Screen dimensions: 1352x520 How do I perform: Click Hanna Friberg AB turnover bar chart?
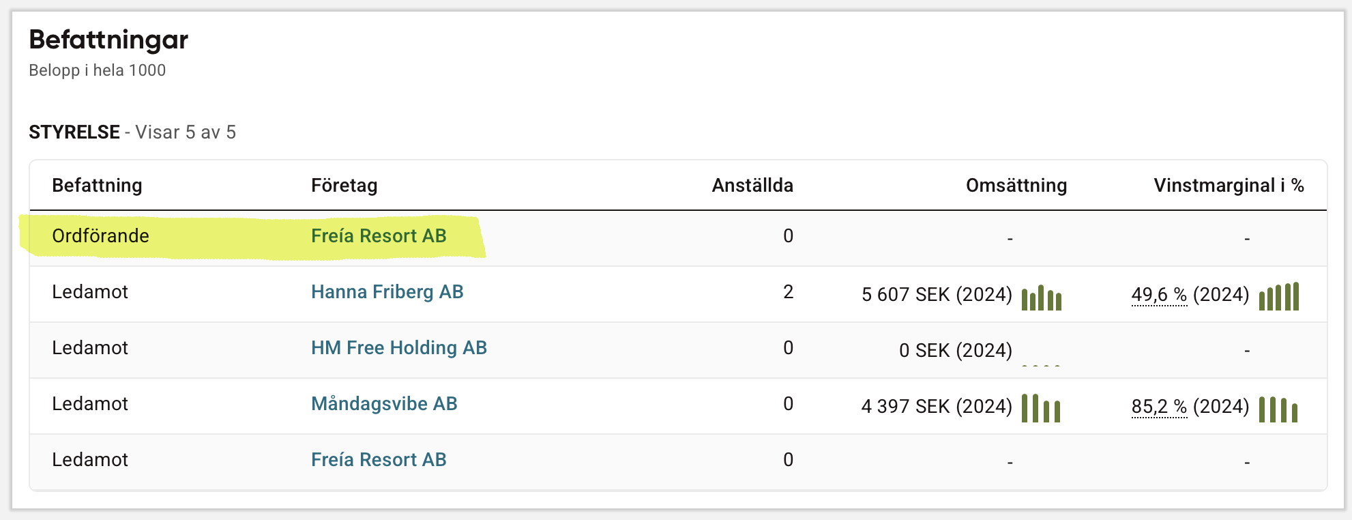click(1042, 298)
